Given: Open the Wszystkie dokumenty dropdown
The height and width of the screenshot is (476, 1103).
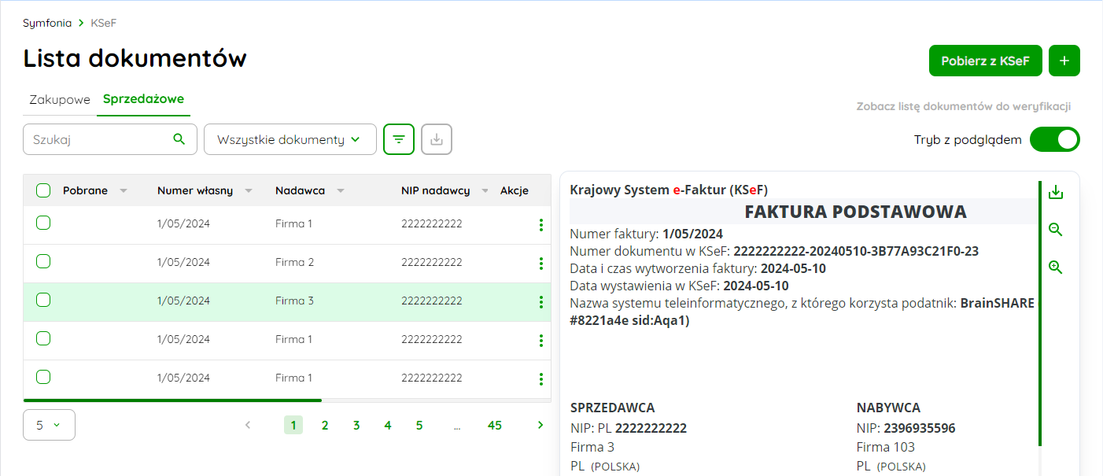Looking at the screenshot, I should click(x=290, y=139).
